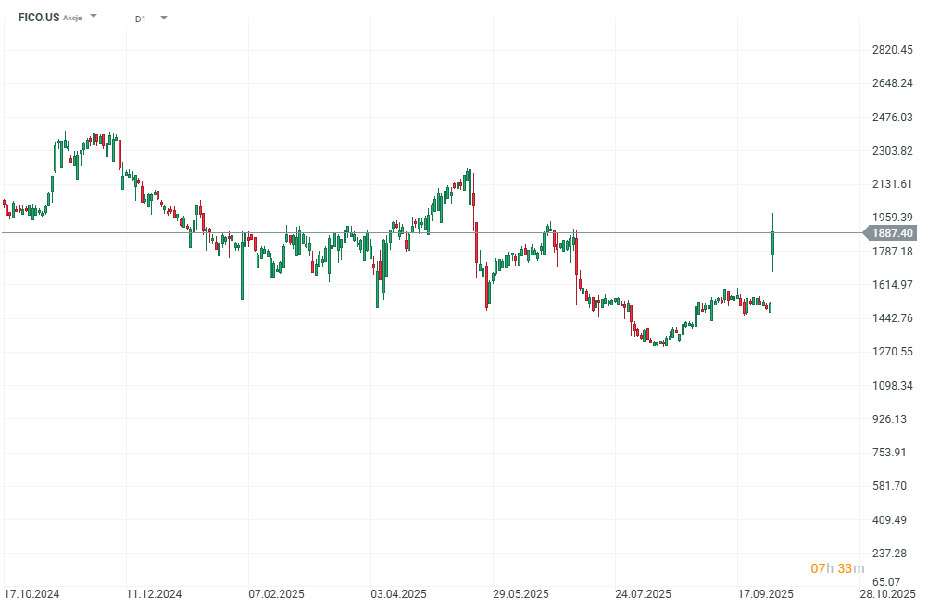Click the 1270.55 price axis label
Image resolution: width=928 pixels, height=610 pixels.
point(892,352)
